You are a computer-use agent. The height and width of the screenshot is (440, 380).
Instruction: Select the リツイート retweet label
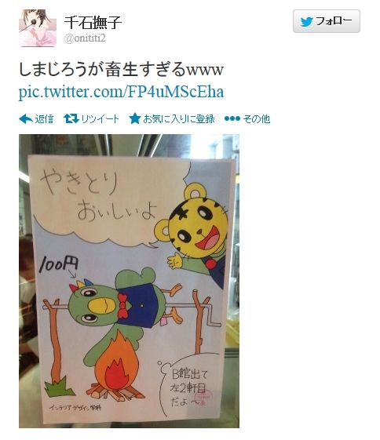(100, 119)
